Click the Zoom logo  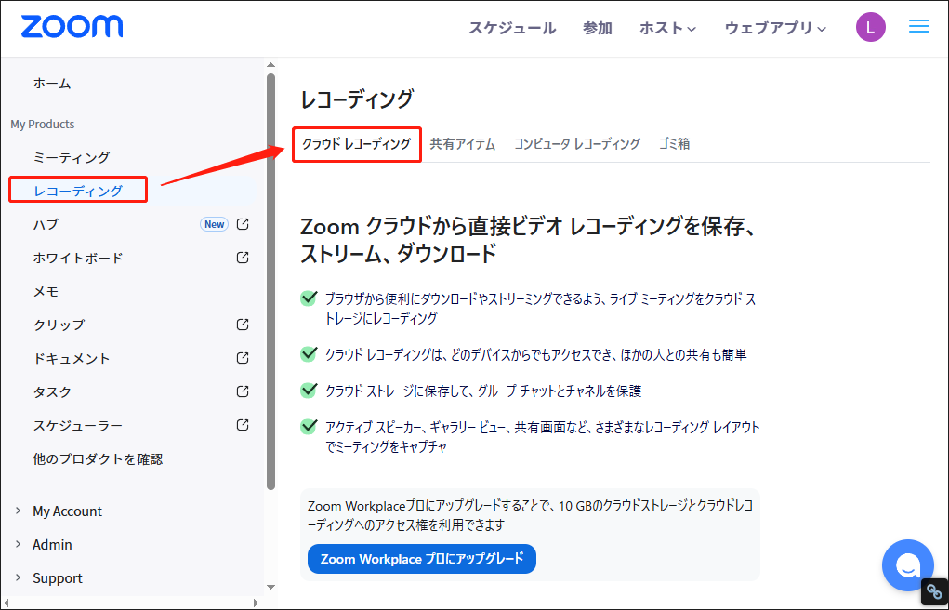click(x=71, y=27)
